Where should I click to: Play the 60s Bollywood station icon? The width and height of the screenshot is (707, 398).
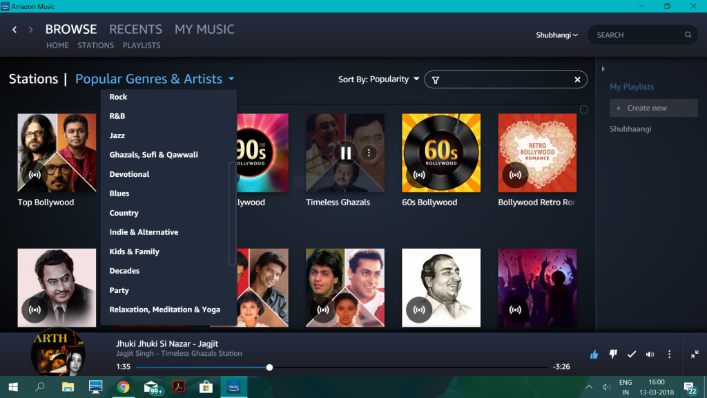419,175
